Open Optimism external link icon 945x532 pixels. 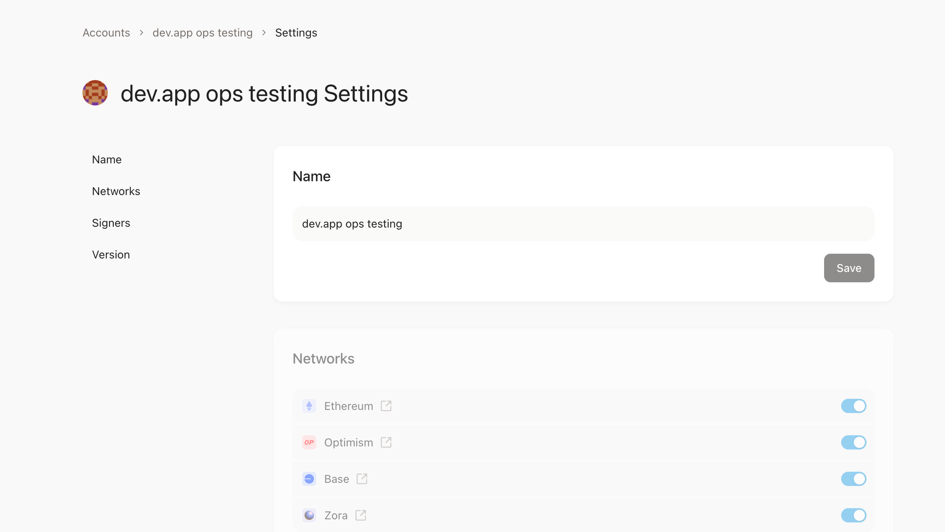[x=386, y=442]
